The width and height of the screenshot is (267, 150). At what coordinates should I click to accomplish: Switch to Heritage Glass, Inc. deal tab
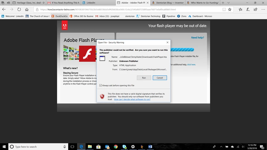pyautogui.click(x=28, y=3)
